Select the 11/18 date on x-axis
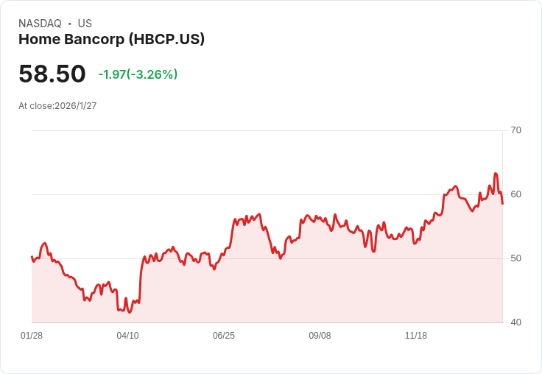The width and height of the screenshot is (542, 374). pyautogui.click(x=416, y=336)
